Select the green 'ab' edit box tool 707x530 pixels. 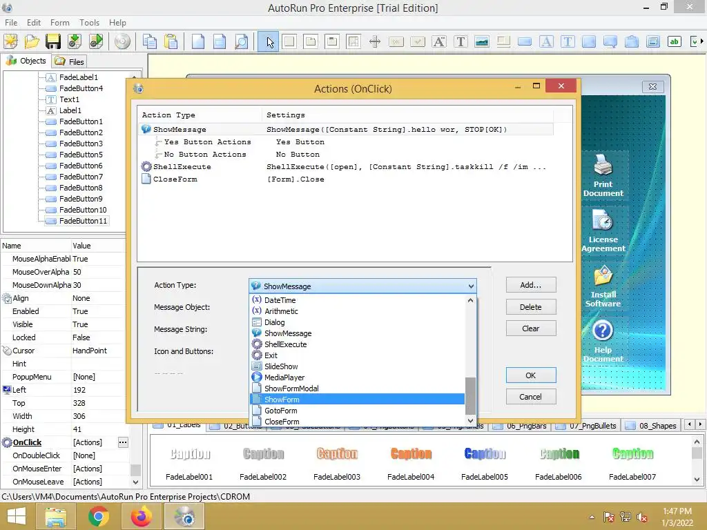674,42
